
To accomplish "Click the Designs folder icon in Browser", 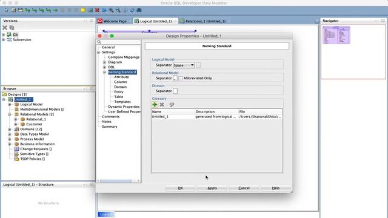I will pyautogui.click(x=4, y=94).
